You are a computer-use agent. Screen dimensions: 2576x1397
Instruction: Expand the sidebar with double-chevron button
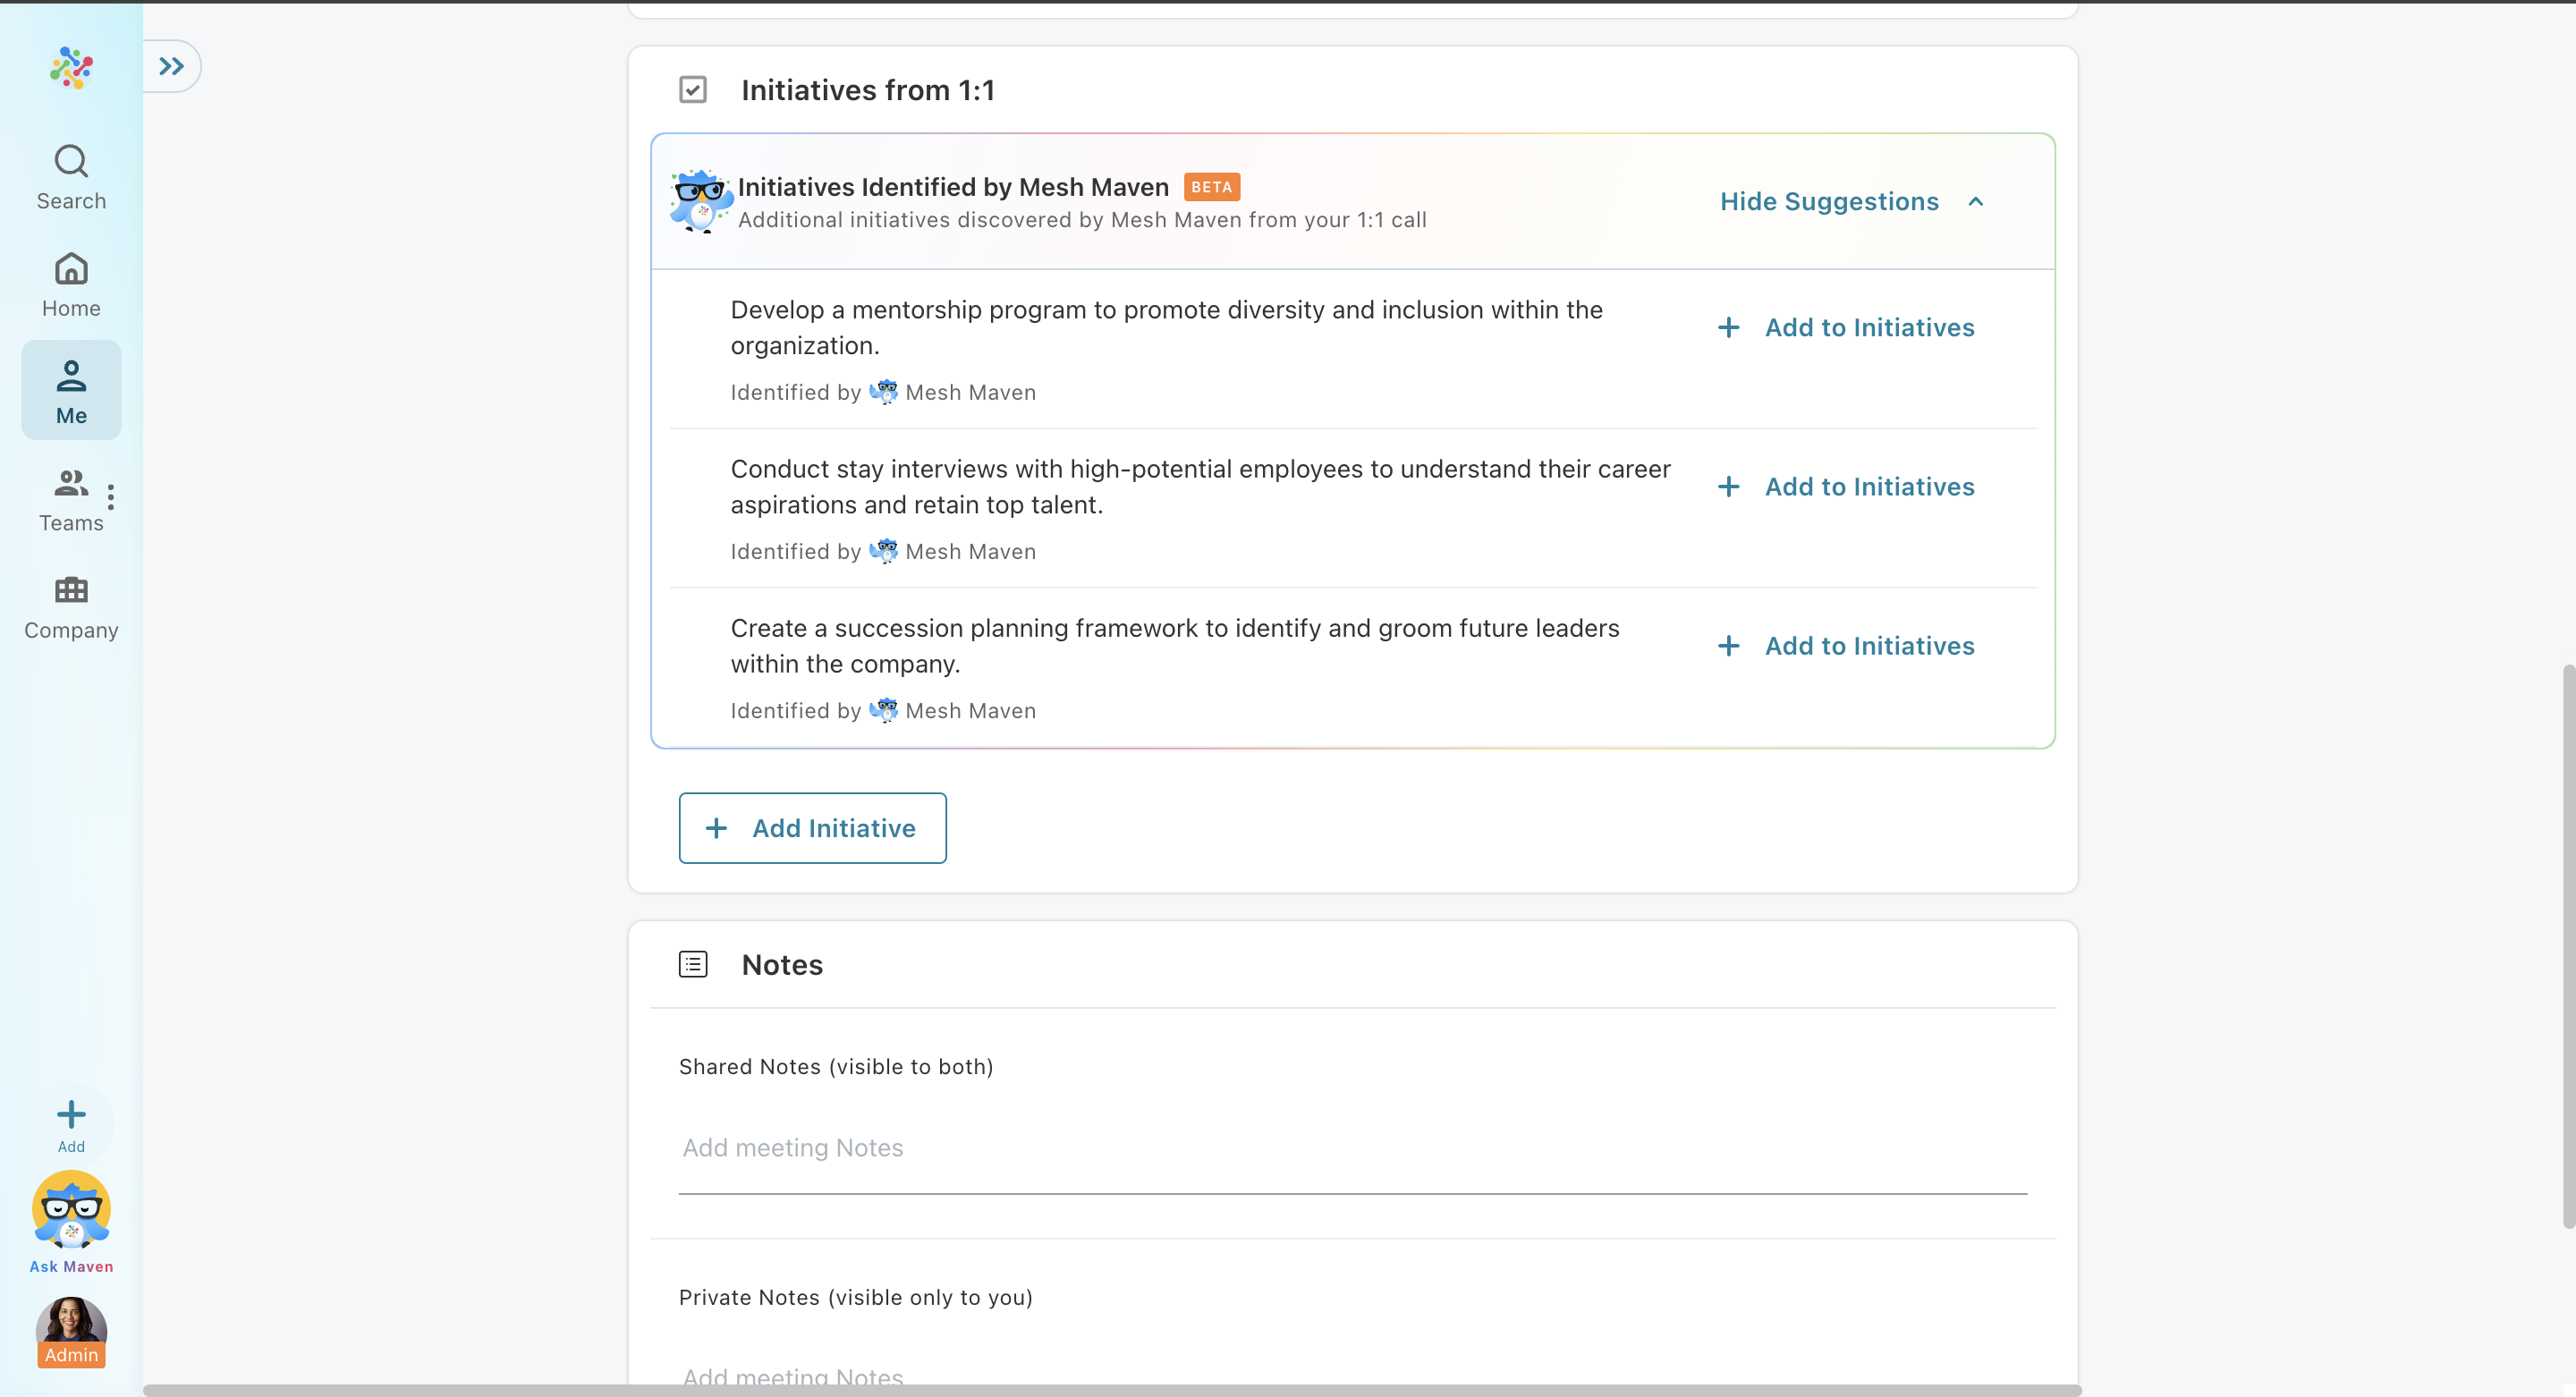click(171, 66)
